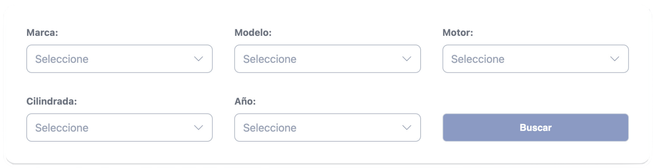
Task: Click the chevron arrow in Cilindrada field
Action: pos(199,128)
